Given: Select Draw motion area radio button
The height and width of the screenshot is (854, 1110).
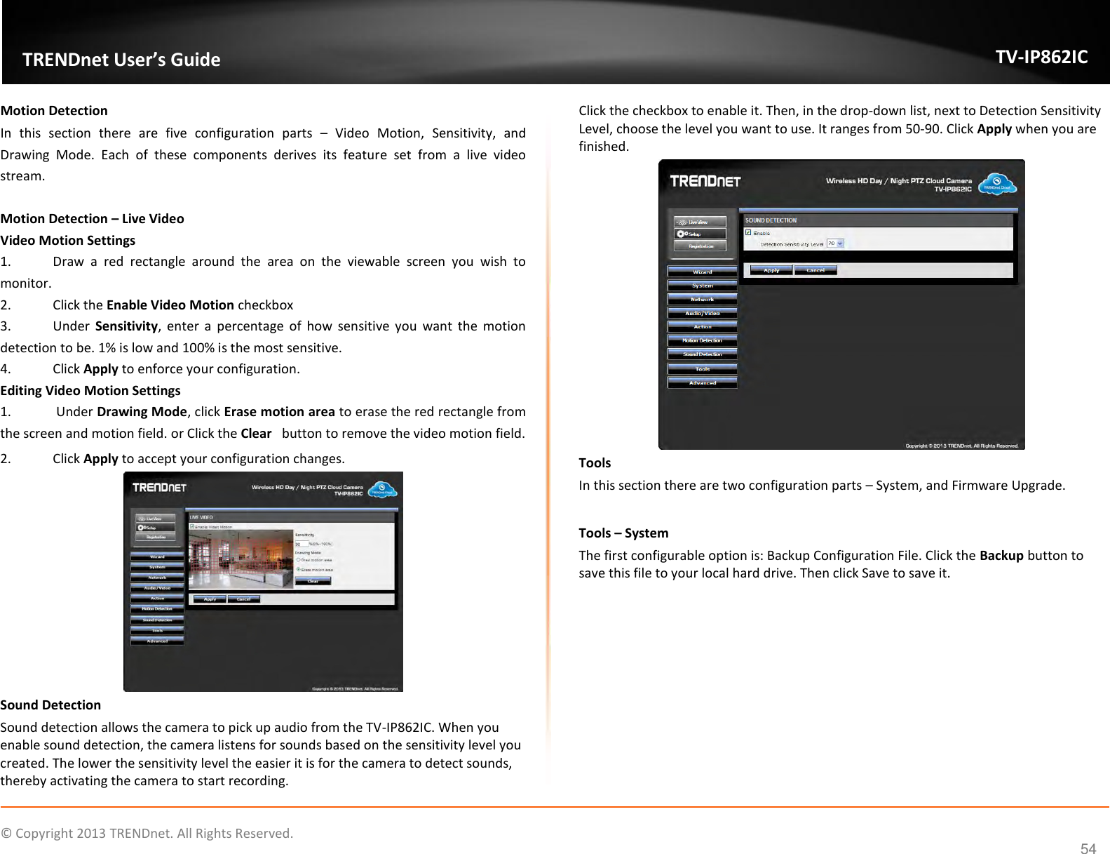Looking at the screenshot, I should click(299, 560).
